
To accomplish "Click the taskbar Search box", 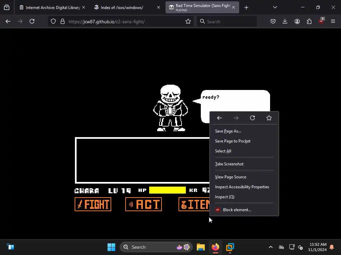I will [156, 247].
